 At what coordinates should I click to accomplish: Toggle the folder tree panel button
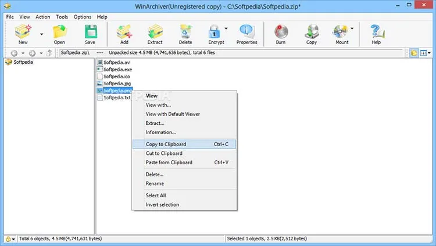pos(414,53)
